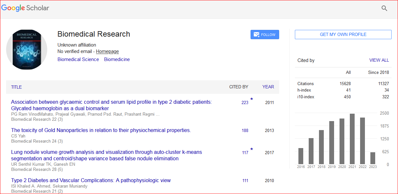Sort publications by the Title column
This screenshot has width=398, height=194.
pos(16,87)
